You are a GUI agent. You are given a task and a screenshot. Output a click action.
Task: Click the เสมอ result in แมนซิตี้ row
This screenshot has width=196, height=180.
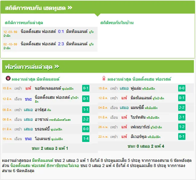point(124,108)
